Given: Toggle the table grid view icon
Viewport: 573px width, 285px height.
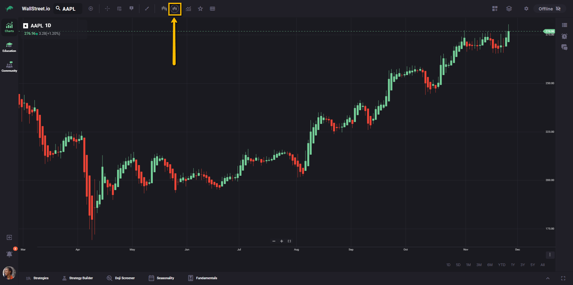Looking at the screenshot, I should (x=213, y=9).
